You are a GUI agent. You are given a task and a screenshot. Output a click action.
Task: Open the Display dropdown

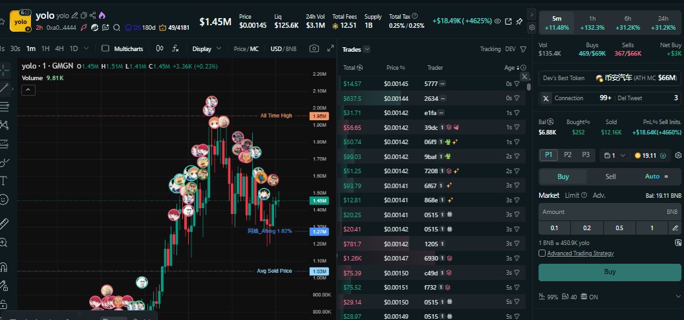click(207, 49)
